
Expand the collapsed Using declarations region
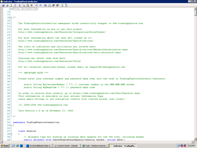click(x=11, y=9)
